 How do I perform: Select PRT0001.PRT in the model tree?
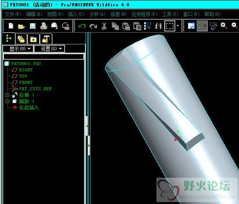click(x=26, y=64)
